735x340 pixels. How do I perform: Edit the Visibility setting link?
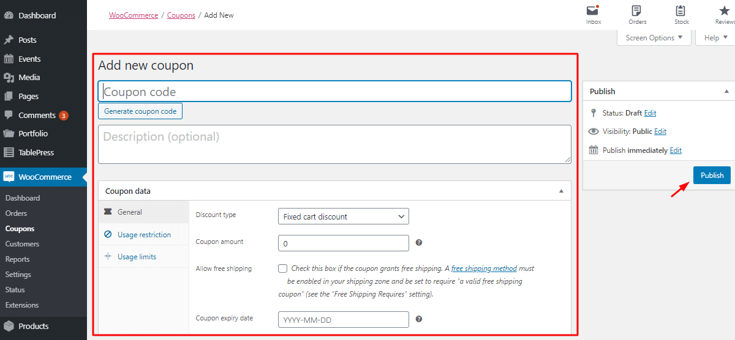660,131
